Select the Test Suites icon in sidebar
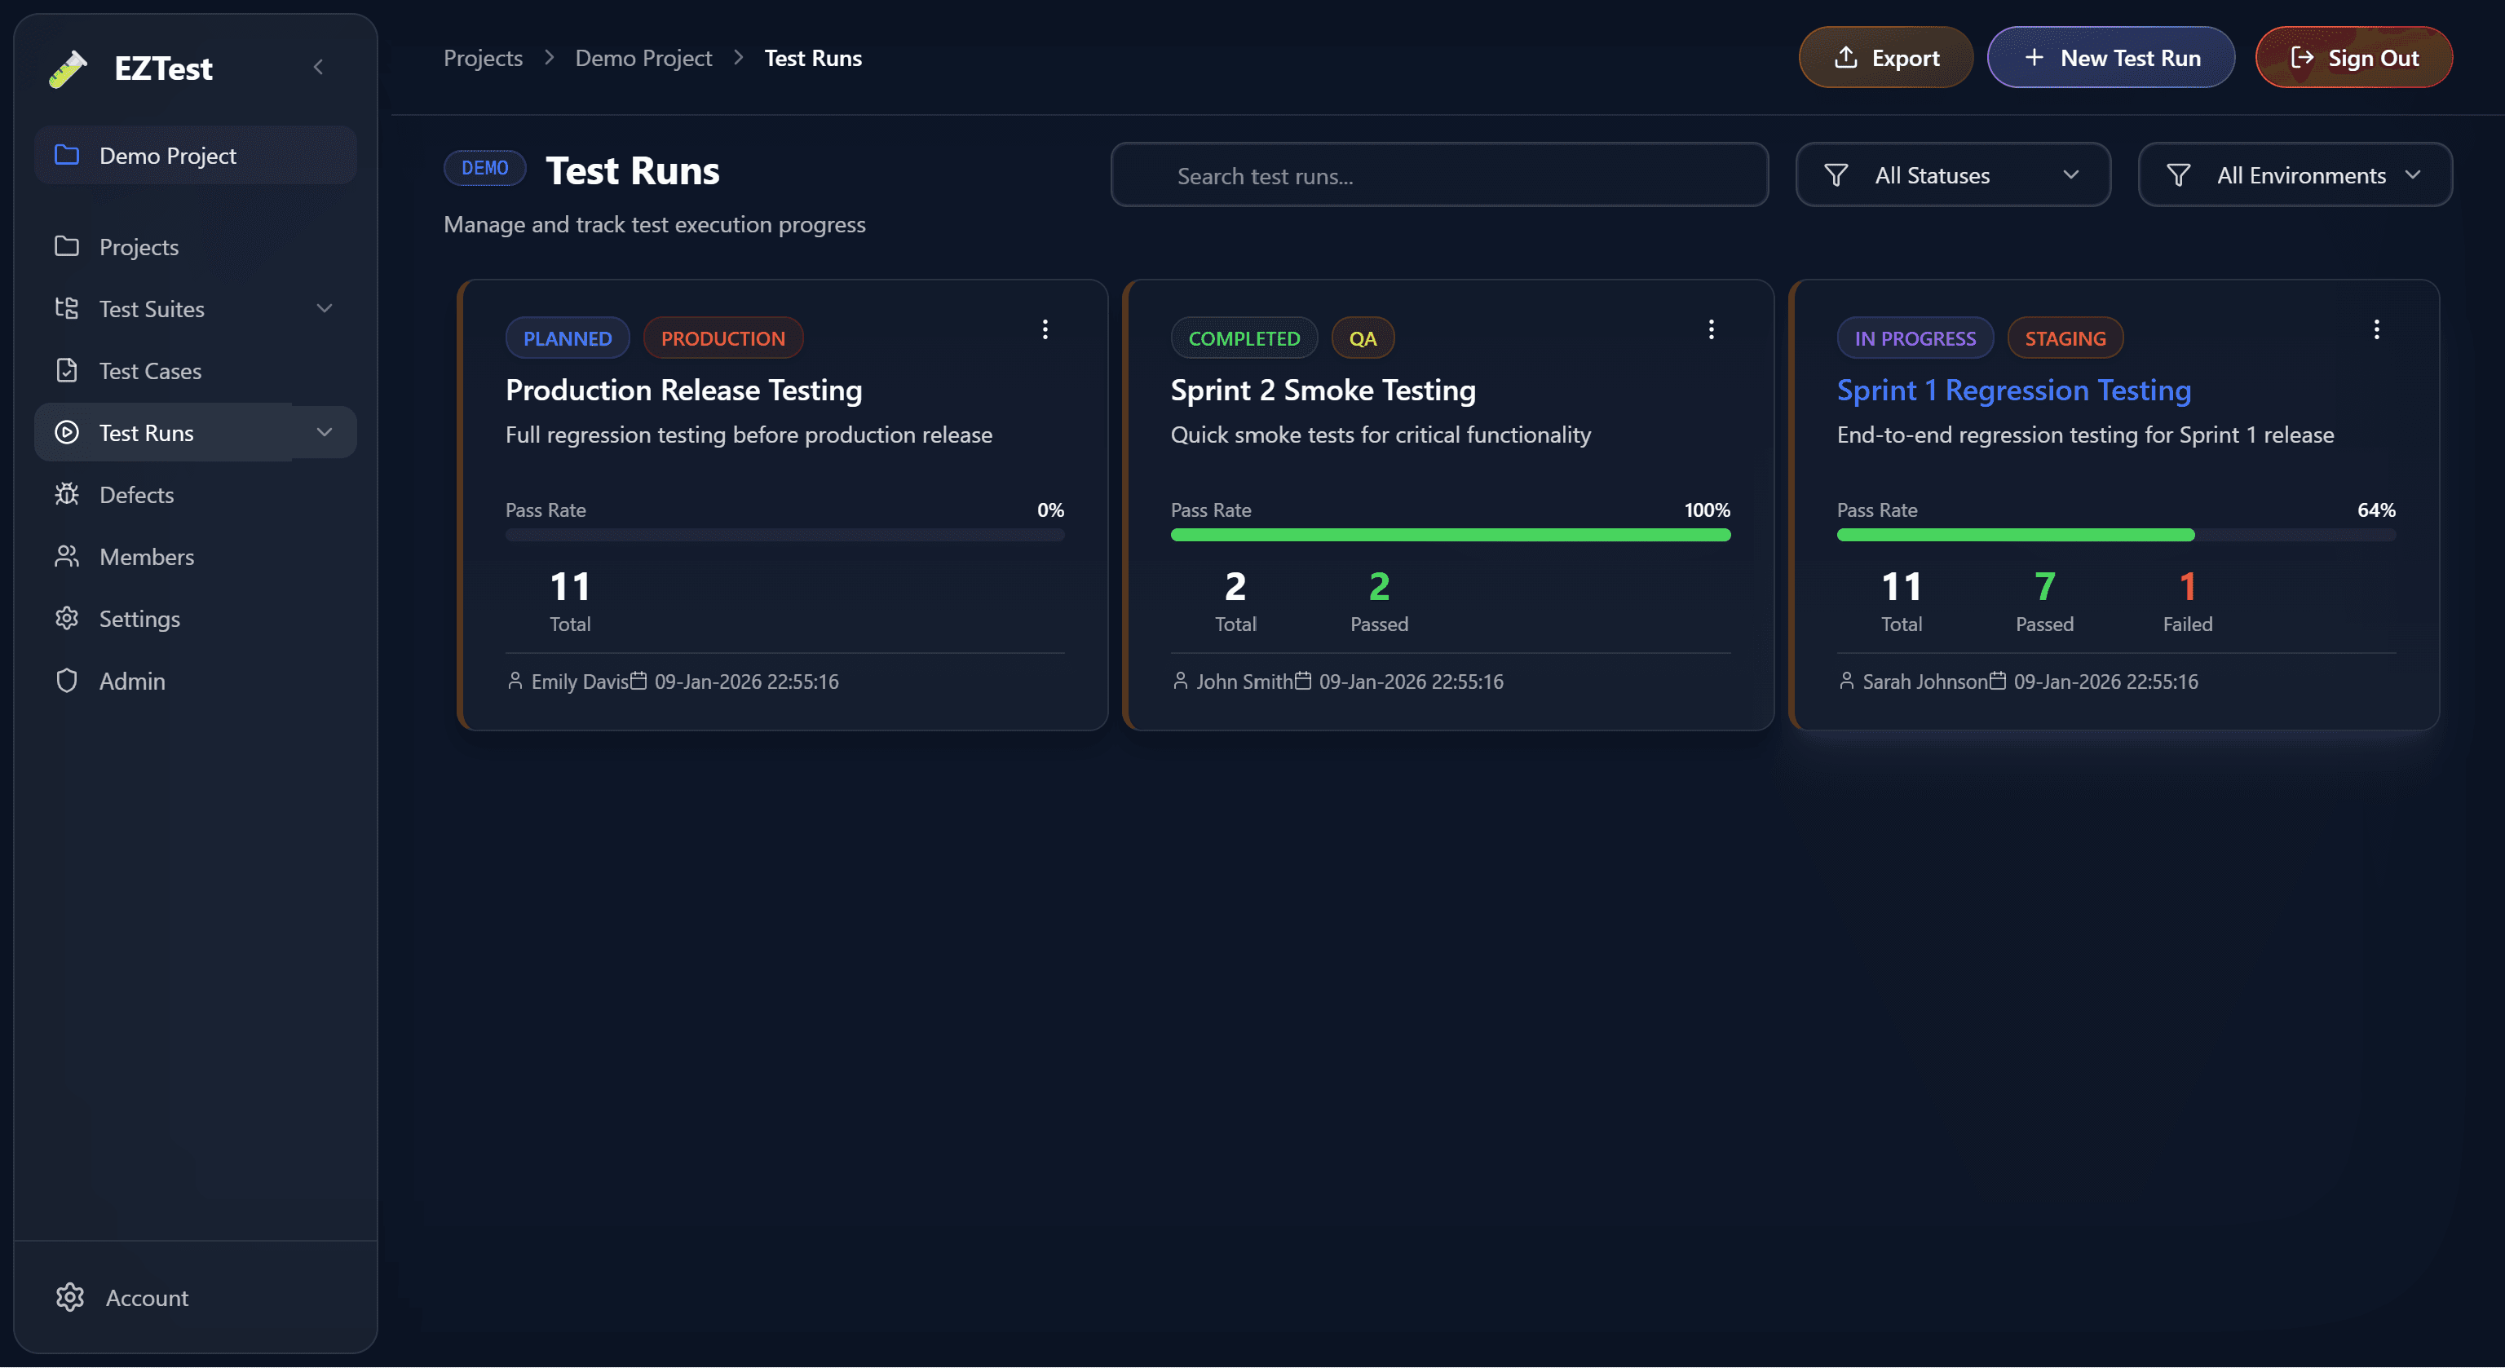 point(66,308)
